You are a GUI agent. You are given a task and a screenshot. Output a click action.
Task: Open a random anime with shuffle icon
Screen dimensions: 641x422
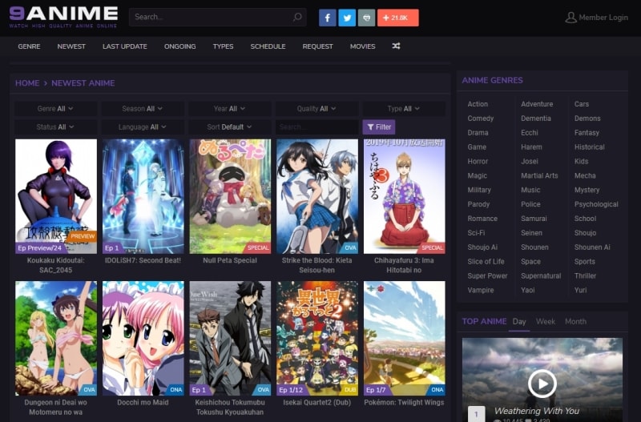click(x=396, y=46)
